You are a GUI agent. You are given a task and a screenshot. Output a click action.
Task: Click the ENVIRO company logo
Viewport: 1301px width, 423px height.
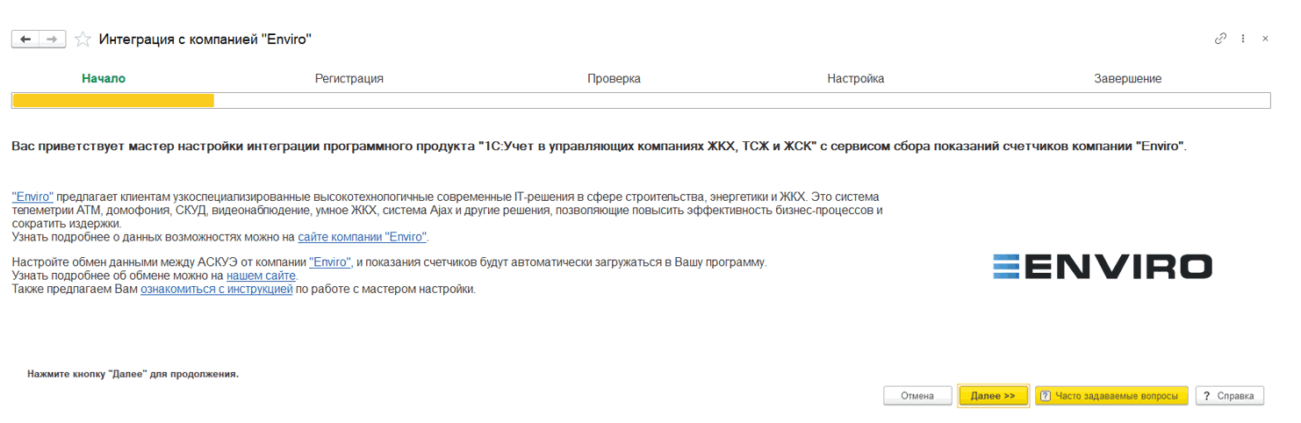pyautogui.click(x=1103, y=267)
